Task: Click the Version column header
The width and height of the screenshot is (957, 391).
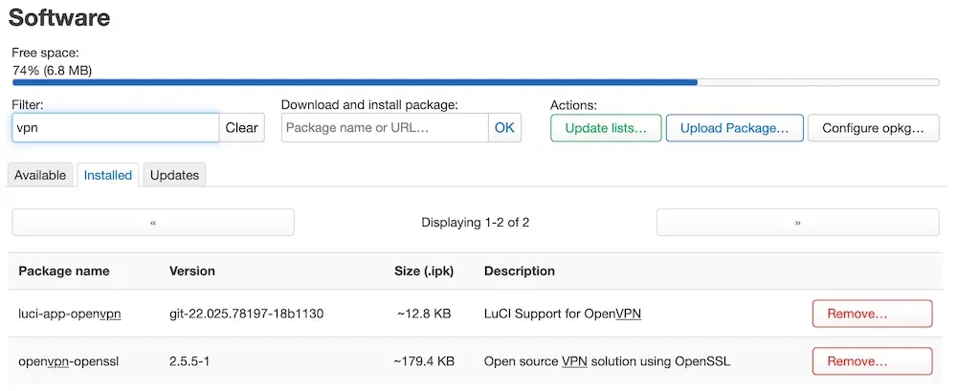Action: click(x=192, y=272)
